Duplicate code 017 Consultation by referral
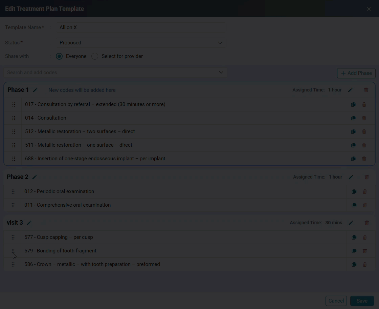The image size is (379, 309). click(x=353, y=105)
